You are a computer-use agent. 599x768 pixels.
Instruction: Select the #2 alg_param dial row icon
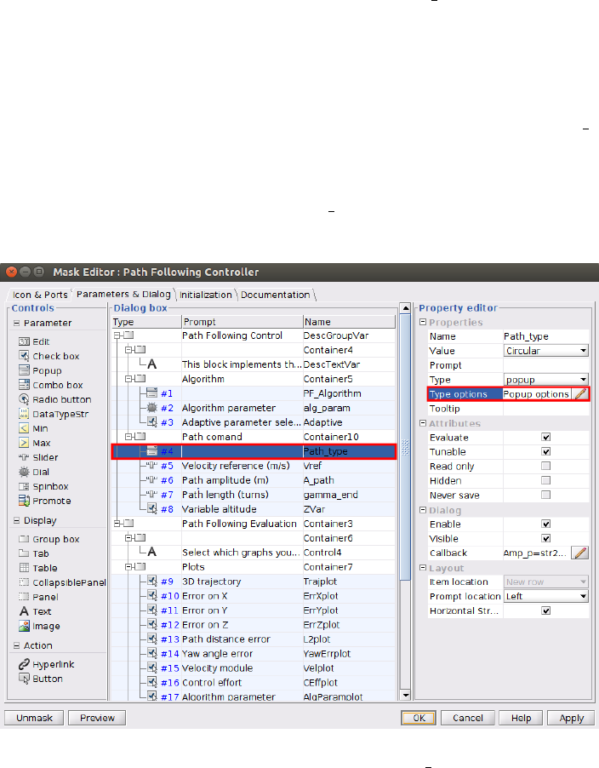[x=152, y=408]
